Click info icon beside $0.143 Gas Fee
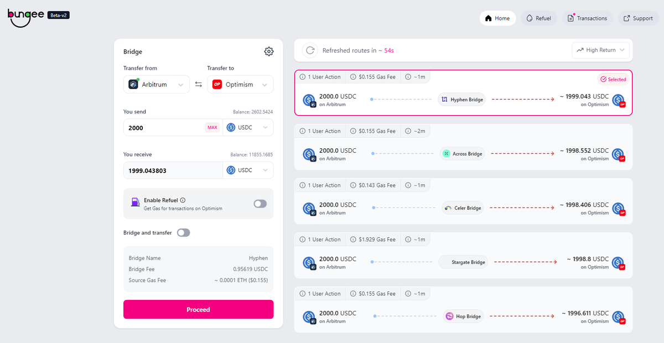The image size is (664, 343). point(352,185)
